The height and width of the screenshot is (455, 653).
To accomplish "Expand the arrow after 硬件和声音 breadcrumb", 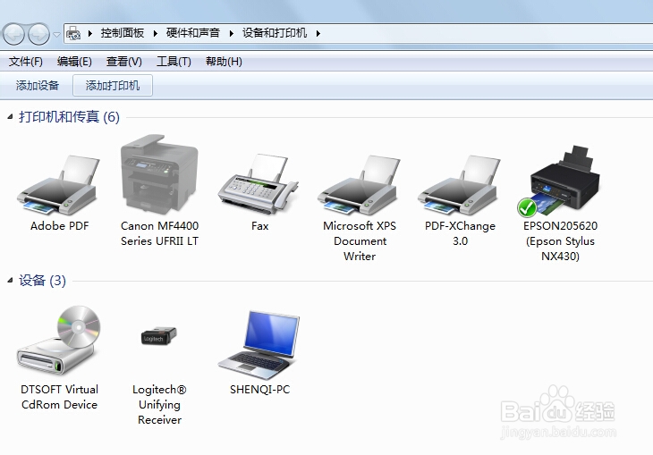I will [232, 33].
